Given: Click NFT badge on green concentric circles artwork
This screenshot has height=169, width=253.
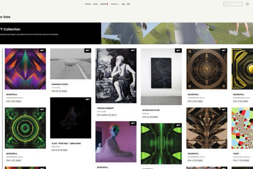Looking at the screenshot, I should 42,109.
